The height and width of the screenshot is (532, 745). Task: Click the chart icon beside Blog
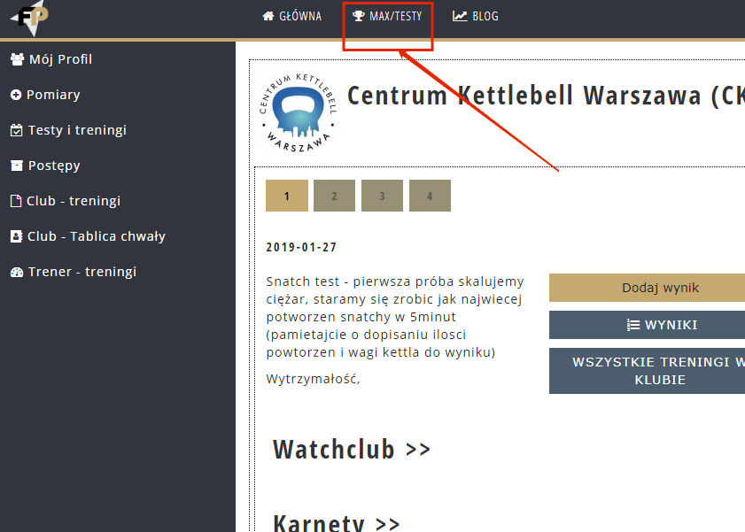460,16
